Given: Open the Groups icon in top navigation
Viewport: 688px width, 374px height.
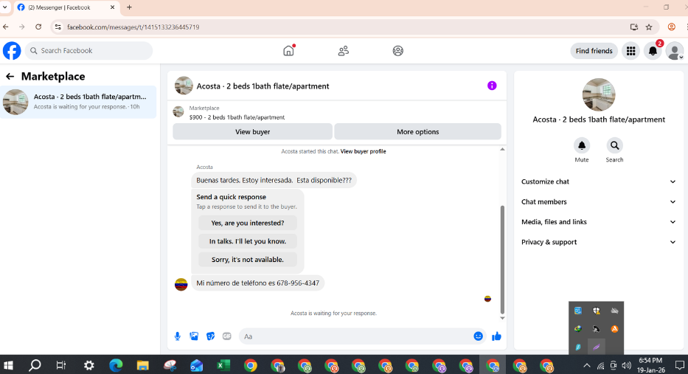Looking at the screenshot, I should pos(398,51).
